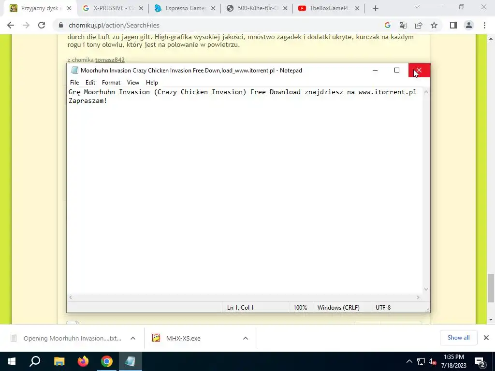The width and height of the screenshot is (495, 371).
Task: Switch to the Espresso Games tab
Action: click(x=185, y=8)
